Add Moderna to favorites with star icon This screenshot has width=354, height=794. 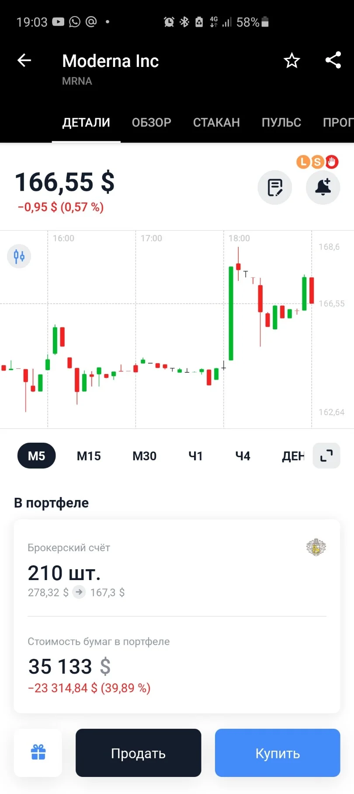click(x=292, y=60)
